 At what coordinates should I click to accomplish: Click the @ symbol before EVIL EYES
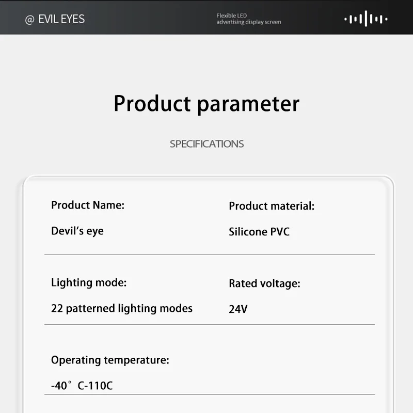click(x=29, y=20)
